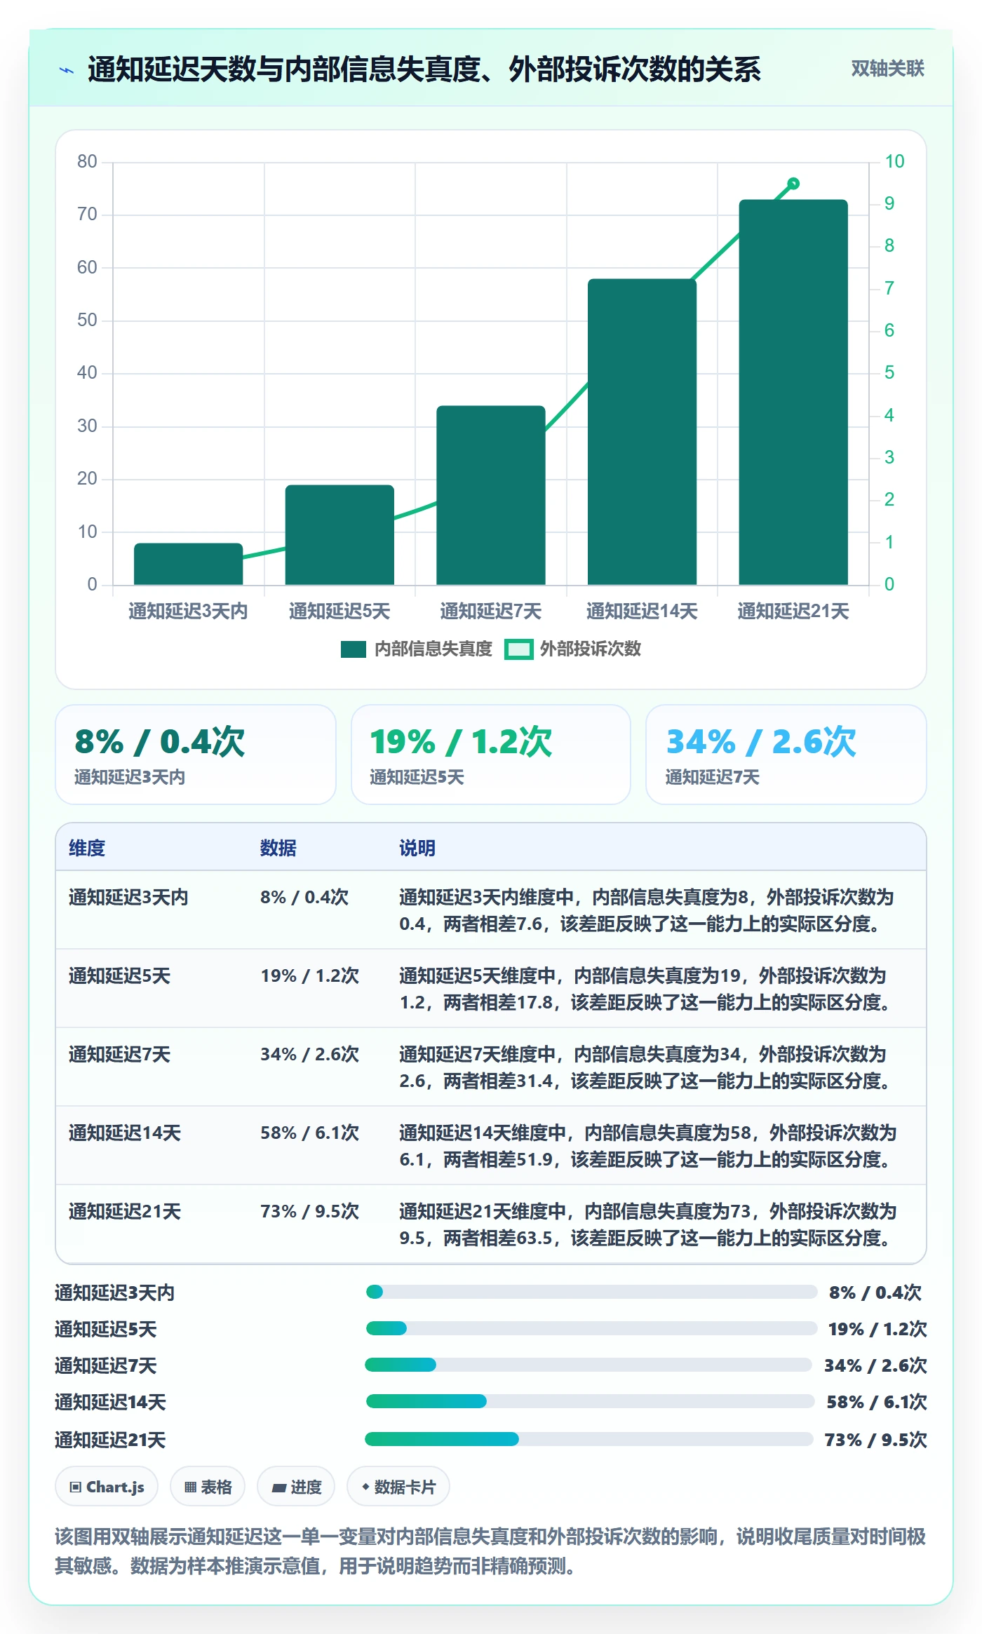Click the lightning icon beside the title
982x1634 pixels.
67,70
